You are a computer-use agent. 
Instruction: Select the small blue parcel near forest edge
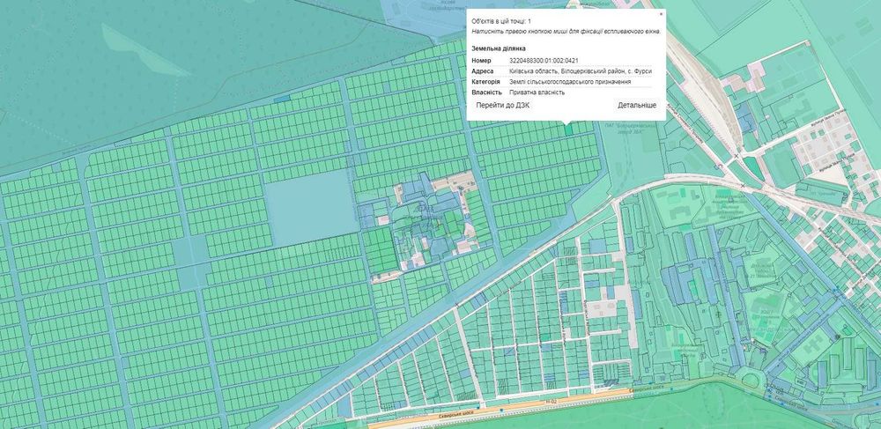pyautogui.click(x=282, y=99)
